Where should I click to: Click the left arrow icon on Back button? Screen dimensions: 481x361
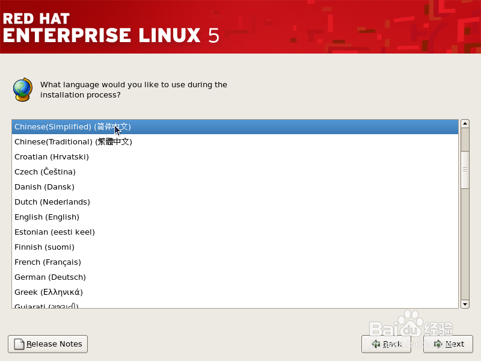point(376,344)
